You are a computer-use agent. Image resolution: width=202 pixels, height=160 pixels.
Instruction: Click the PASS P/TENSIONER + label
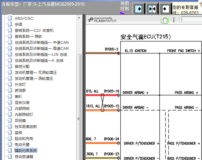(x=184, y=143)
